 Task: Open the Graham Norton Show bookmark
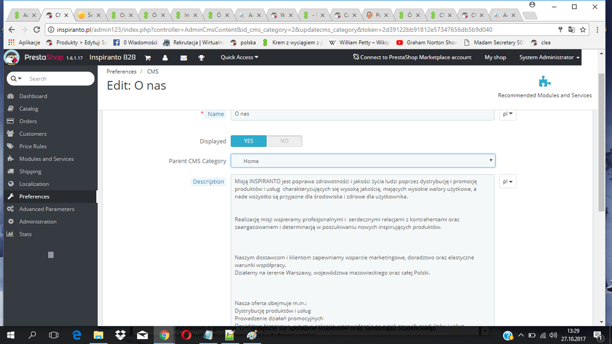[x=427, y=43]
